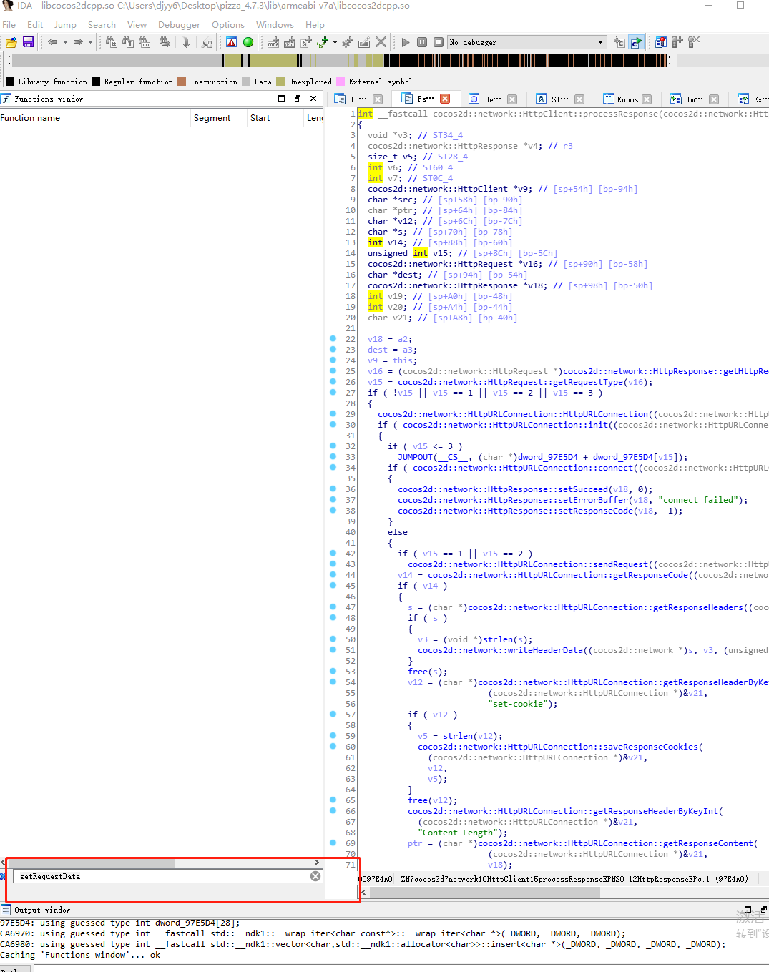Open the backward jump history dropdown
The image size is (769, 972).
pos(65,42)
